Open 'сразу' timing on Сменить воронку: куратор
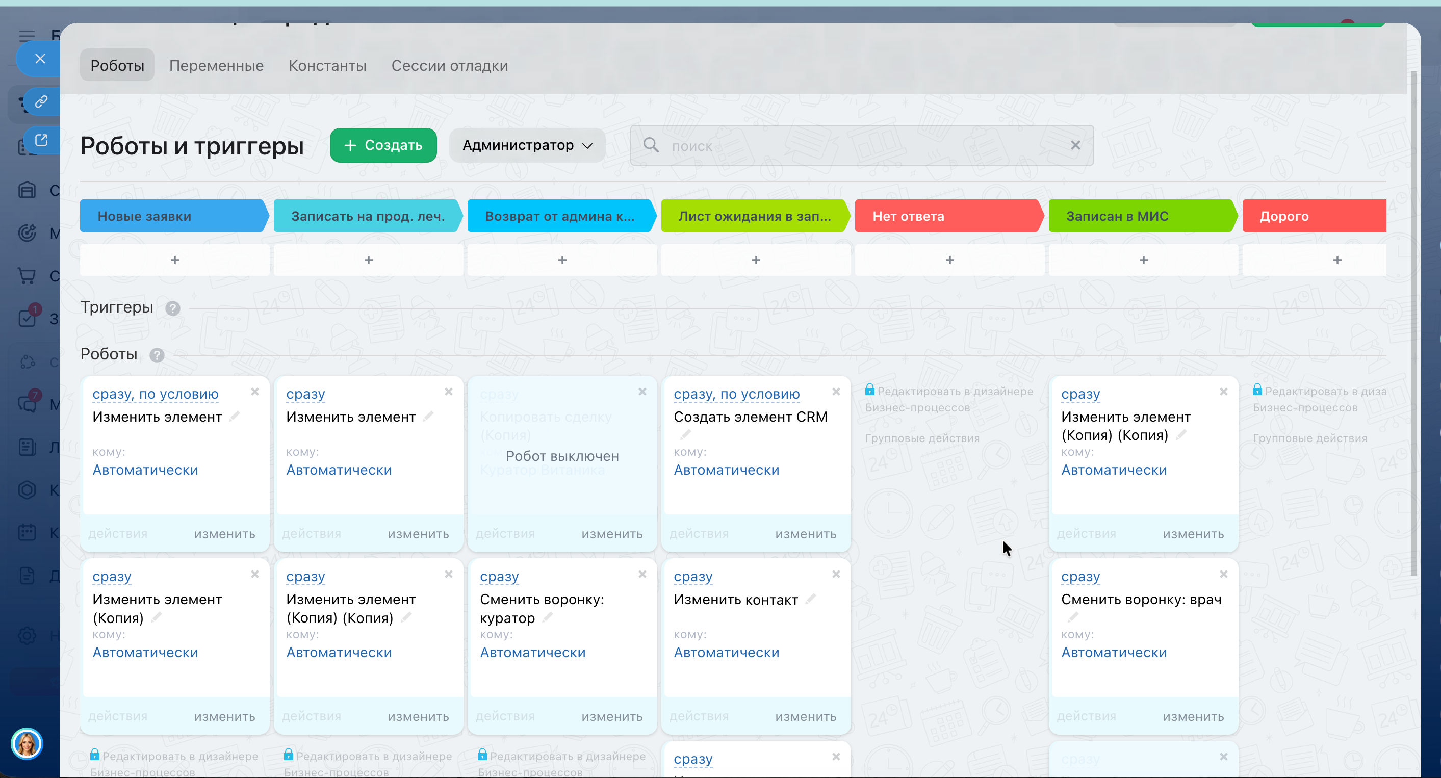The image size is (1441, 778). (499, 577)
